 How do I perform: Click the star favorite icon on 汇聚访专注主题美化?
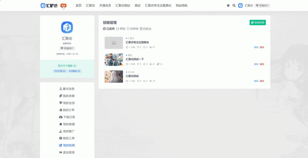[x=144, y=47]
